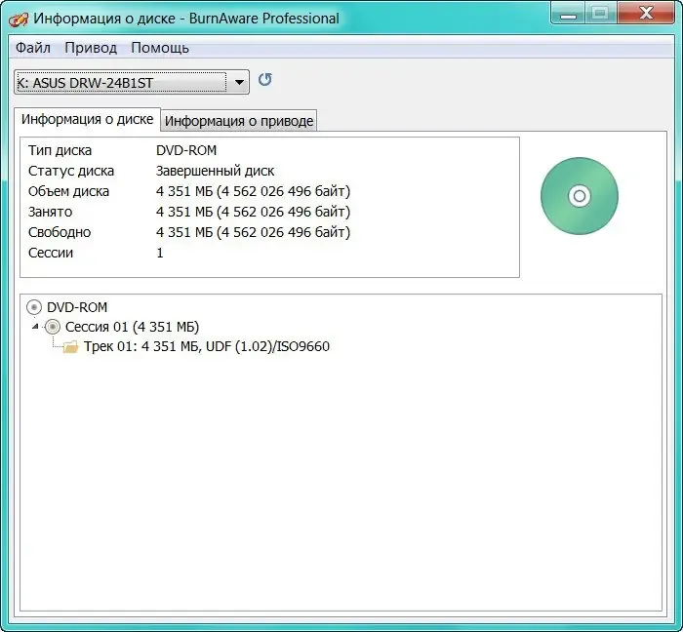683x632 pixels.
Task: Click the Сессии count value 1
Action: [x=160, y=253]
